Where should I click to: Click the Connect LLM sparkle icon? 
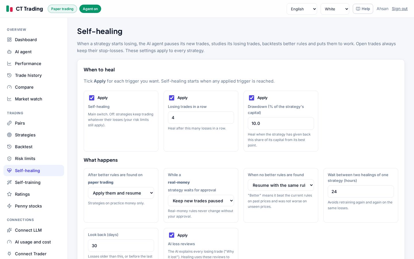point(9,230)
